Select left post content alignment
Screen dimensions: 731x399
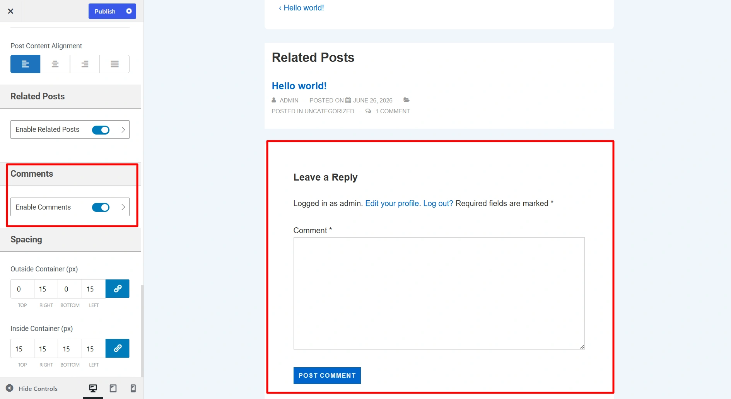[x=26, y=64]
